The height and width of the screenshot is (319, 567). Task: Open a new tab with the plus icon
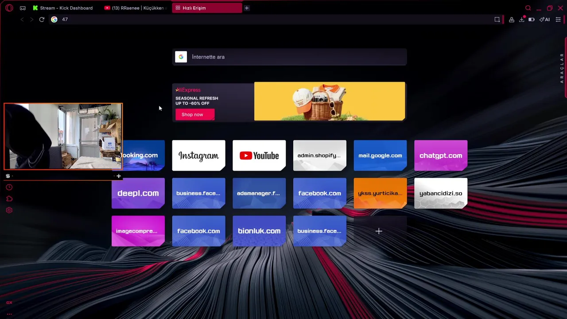[247, 8]
